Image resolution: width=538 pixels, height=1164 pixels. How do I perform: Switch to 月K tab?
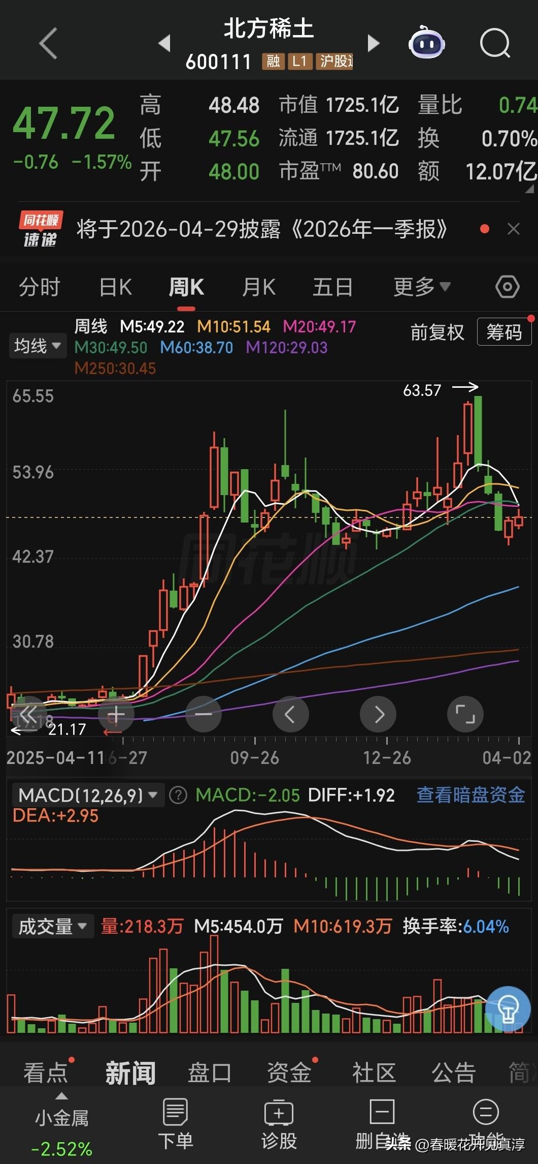coord(259,287)
